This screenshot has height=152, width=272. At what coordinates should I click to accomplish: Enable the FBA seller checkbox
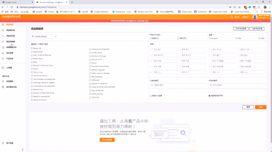pyautogui.click(x=236, y=38)
